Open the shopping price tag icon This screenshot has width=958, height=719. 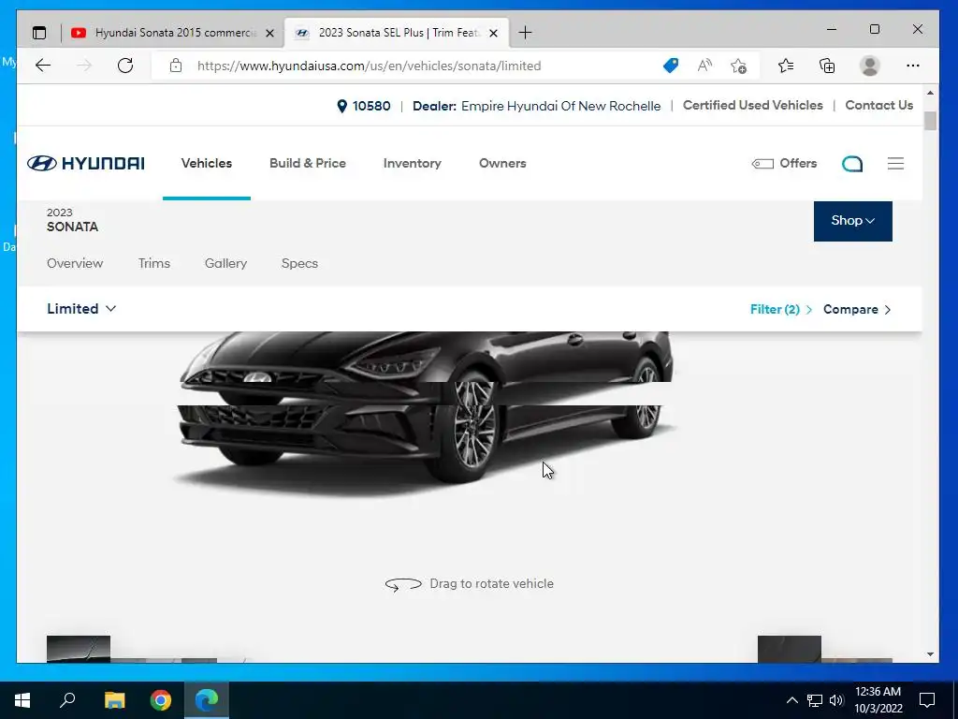coord(670,66)
